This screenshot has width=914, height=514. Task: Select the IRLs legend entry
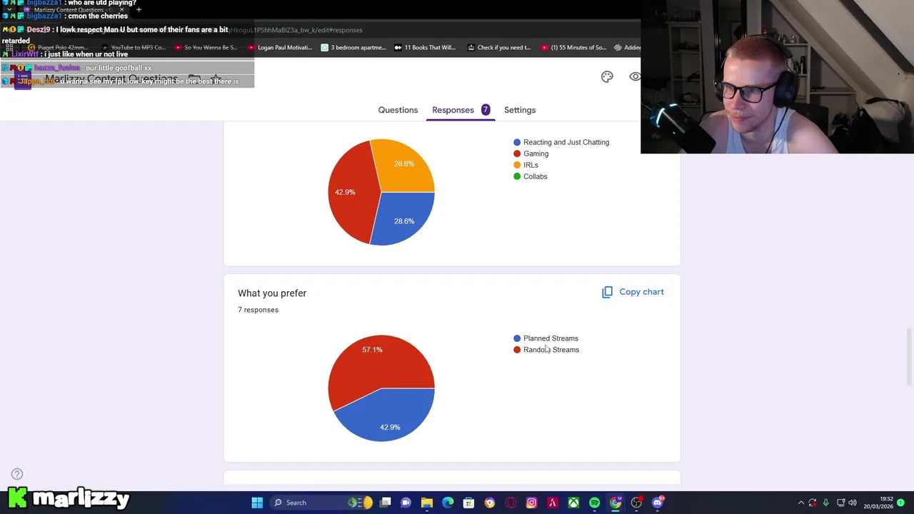click(526, 165)
